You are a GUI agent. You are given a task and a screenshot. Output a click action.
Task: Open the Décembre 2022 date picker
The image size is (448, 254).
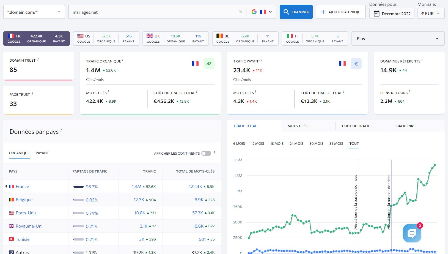pyautogui.click(x=392, y=13)
